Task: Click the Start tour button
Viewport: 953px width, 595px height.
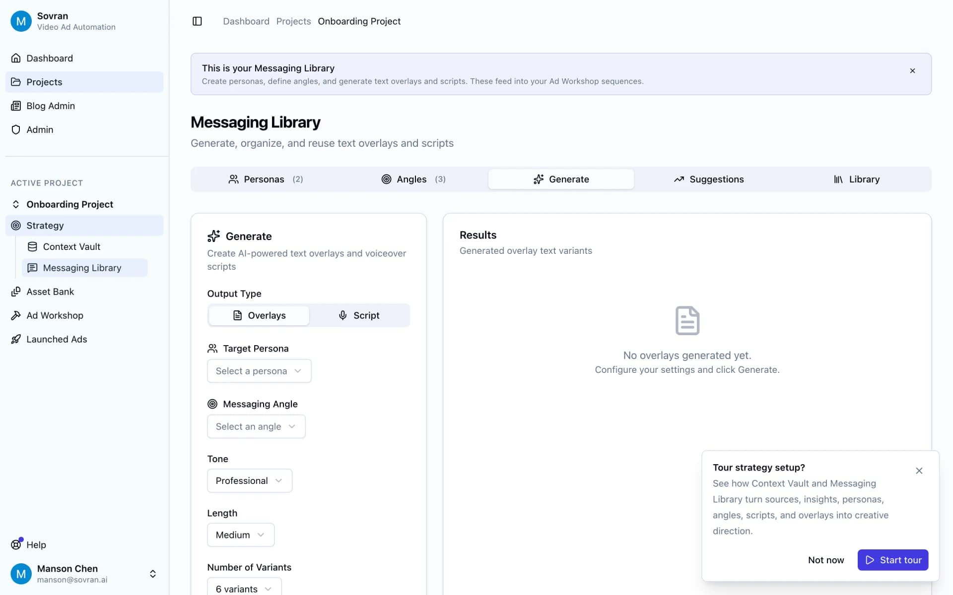Action: (892, 560)
